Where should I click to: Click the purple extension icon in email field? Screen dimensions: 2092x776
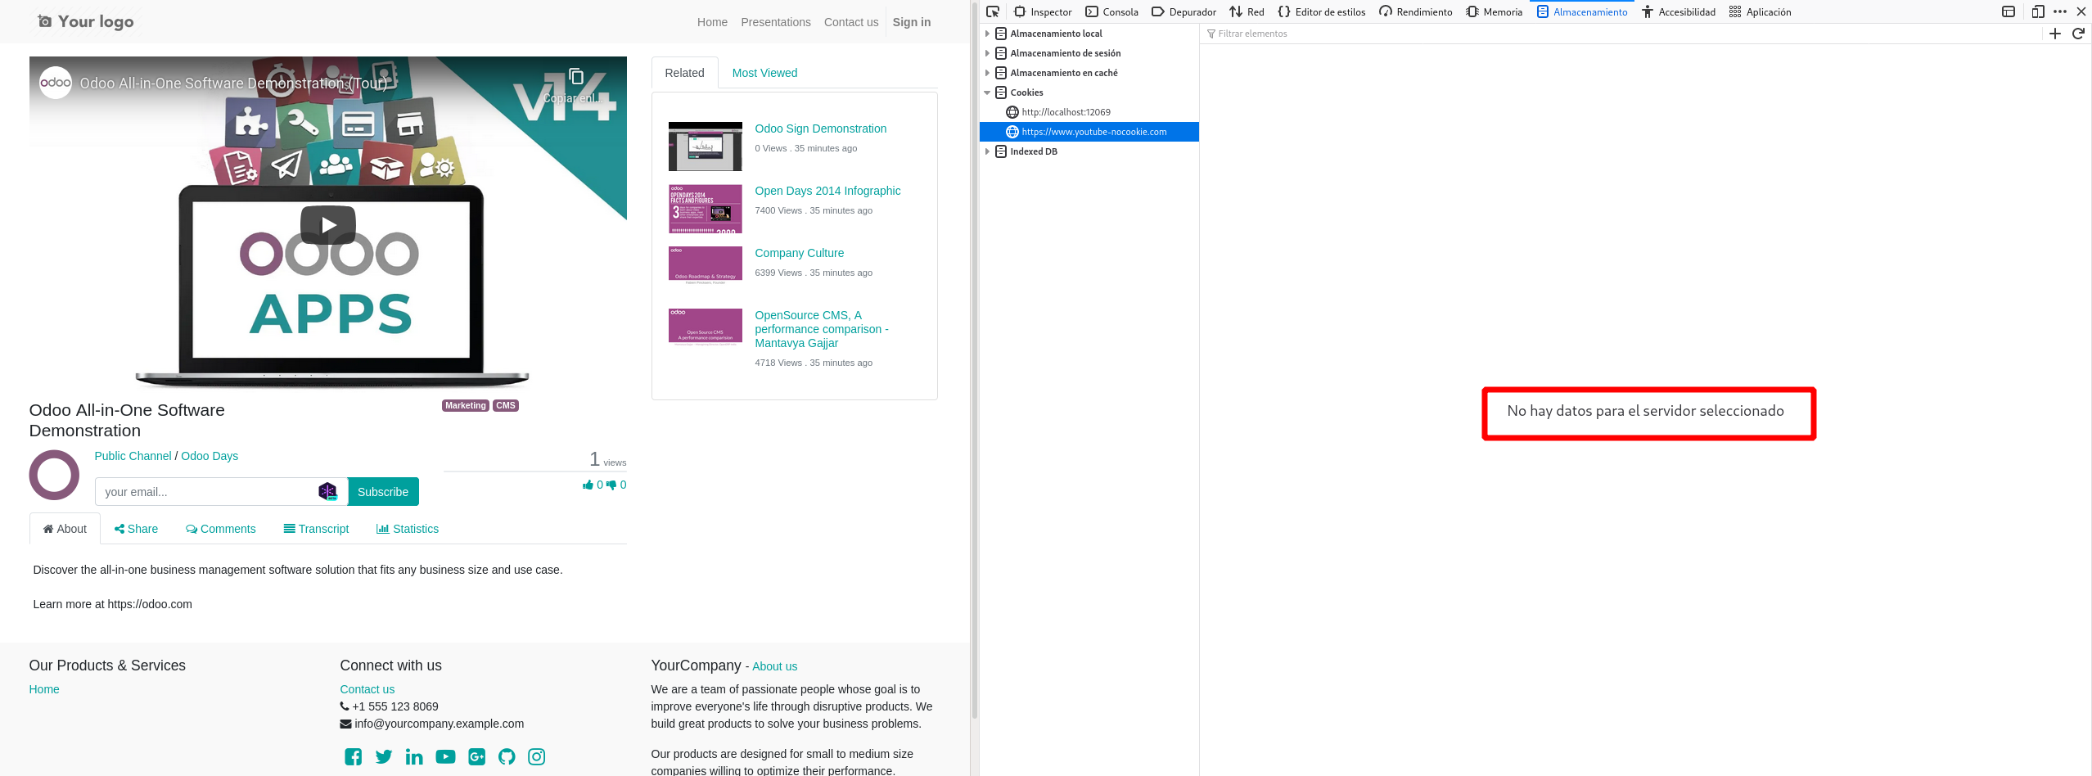pos(327,491)
